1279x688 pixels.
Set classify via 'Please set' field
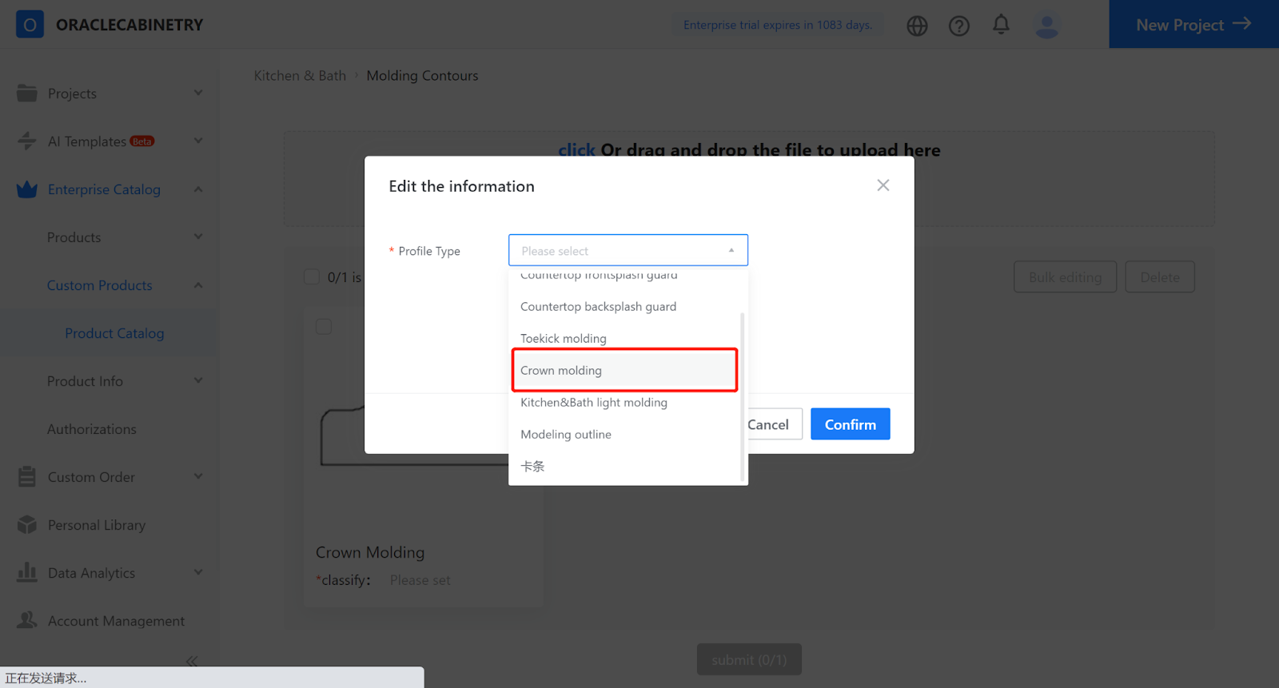[420, 580]
